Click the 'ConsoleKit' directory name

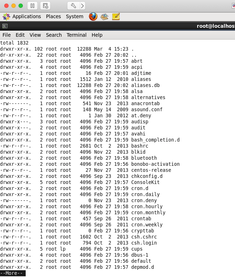tap(145, 182)
